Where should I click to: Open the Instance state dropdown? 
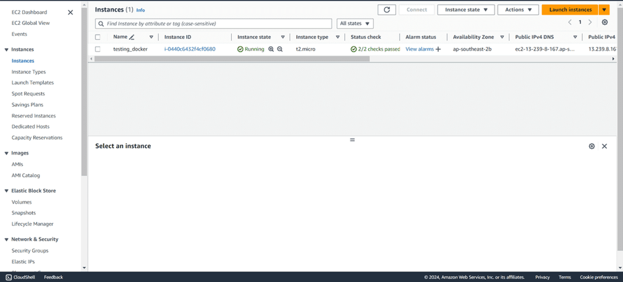point(465,10)
